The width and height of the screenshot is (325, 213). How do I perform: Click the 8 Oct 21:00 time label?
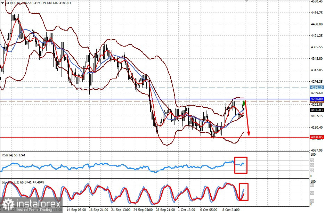(231, 210)
